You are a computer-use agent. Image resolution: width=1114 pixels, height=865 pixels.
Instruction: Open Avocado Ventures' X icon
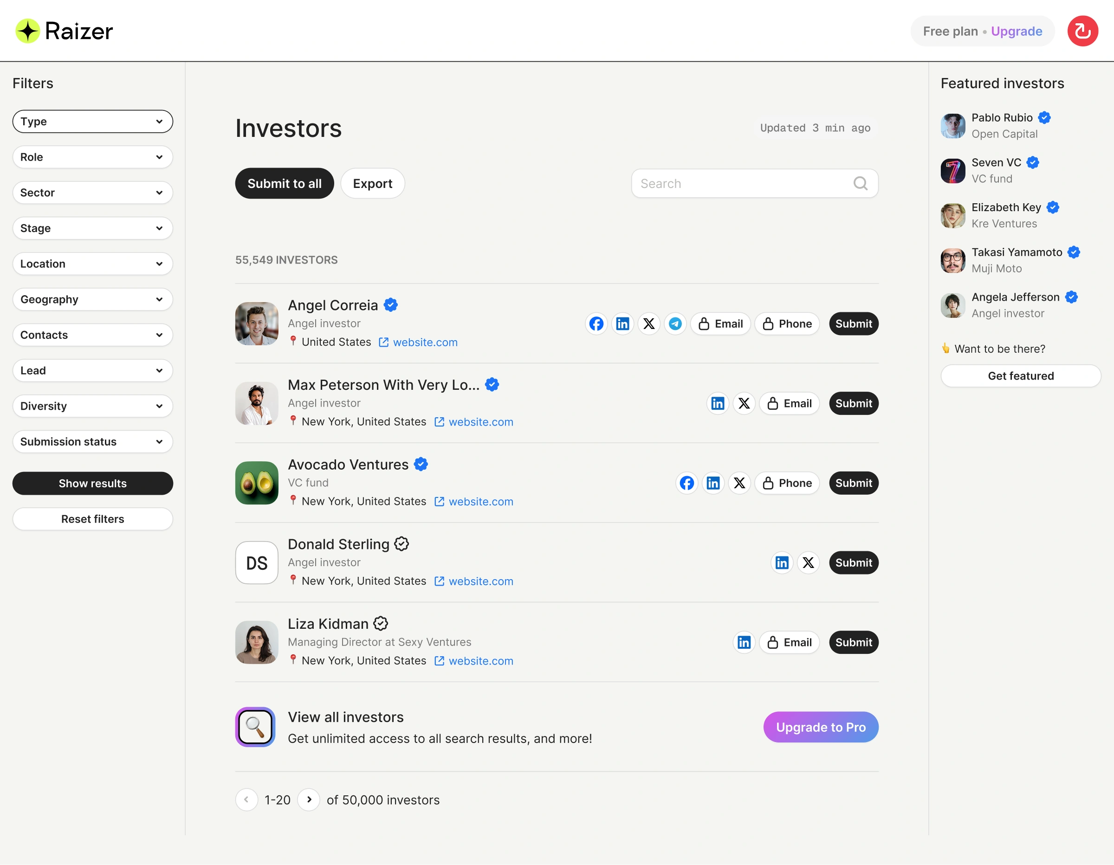click(x=739, y=483)
